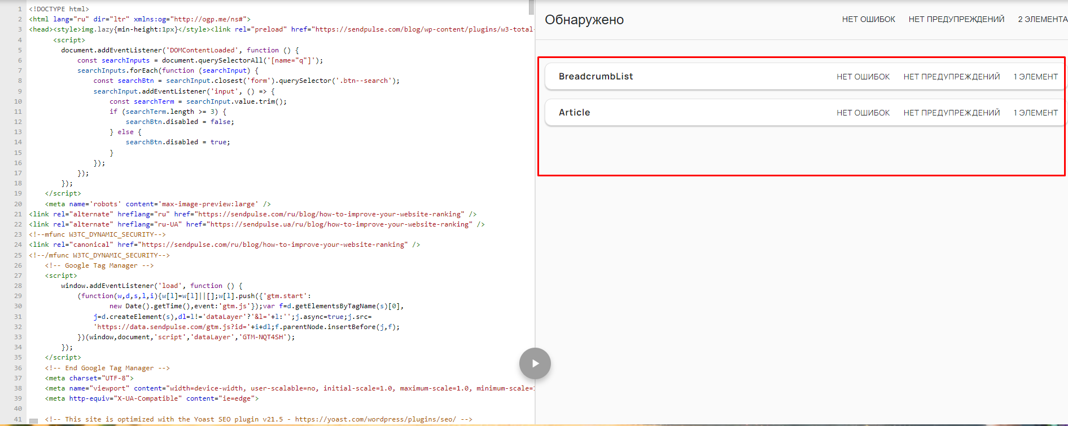Expand the BreadcrumbList result row
This screenshot has height=426, width=1068.
(804, 77)
